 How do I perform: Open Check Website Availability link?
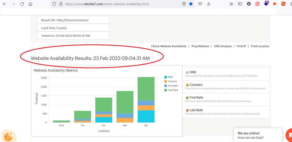tap(169, 46)
